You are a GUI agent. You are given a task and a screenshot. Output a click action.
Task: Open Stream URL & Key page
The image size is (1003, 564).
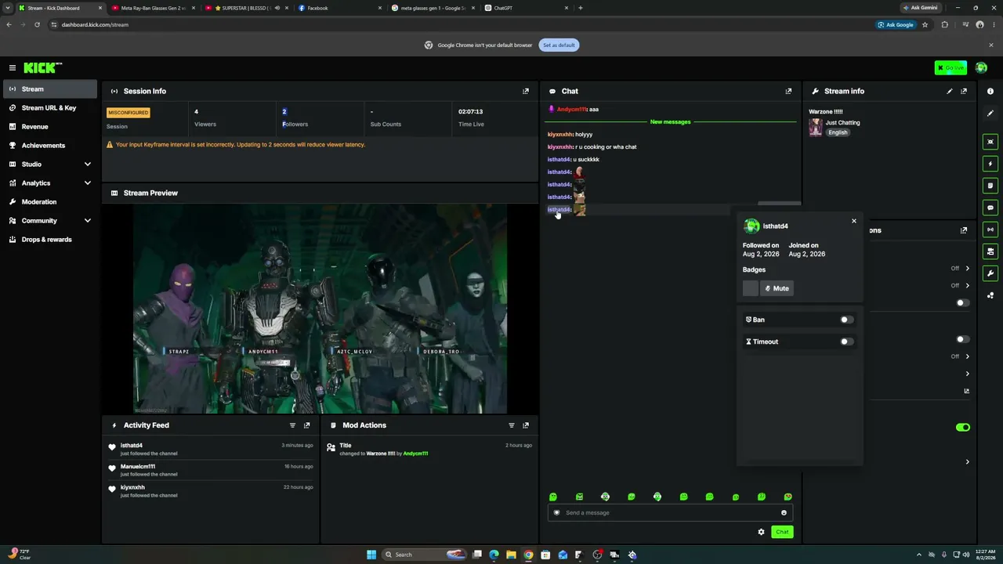click(x=50, y=108)
